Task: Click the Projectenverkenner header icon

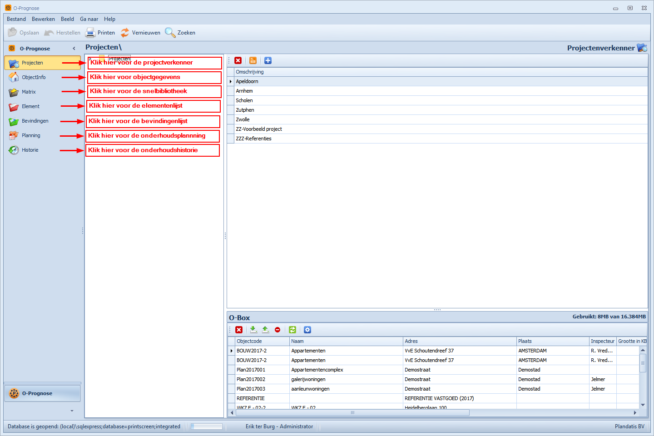Action: pyautogui.click(x=642, y=48)
